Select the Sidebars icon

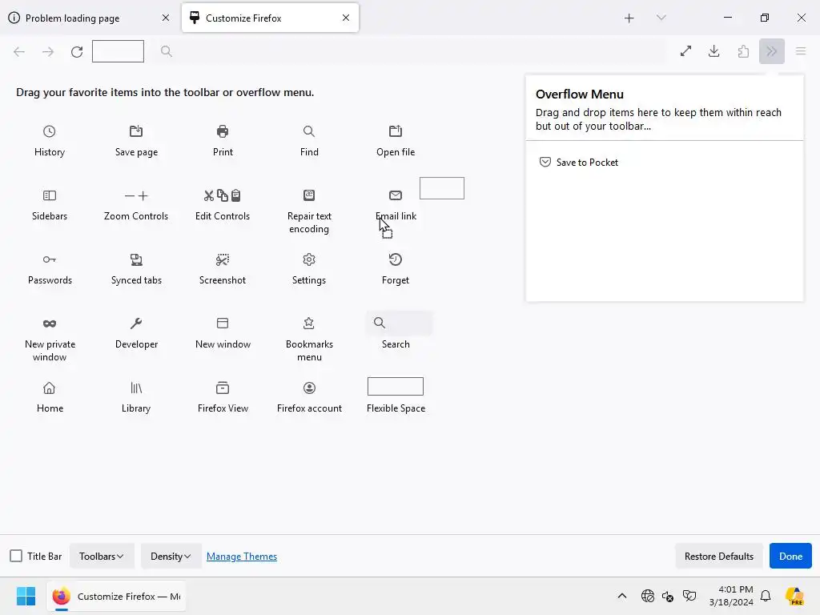tap(49, 195)
